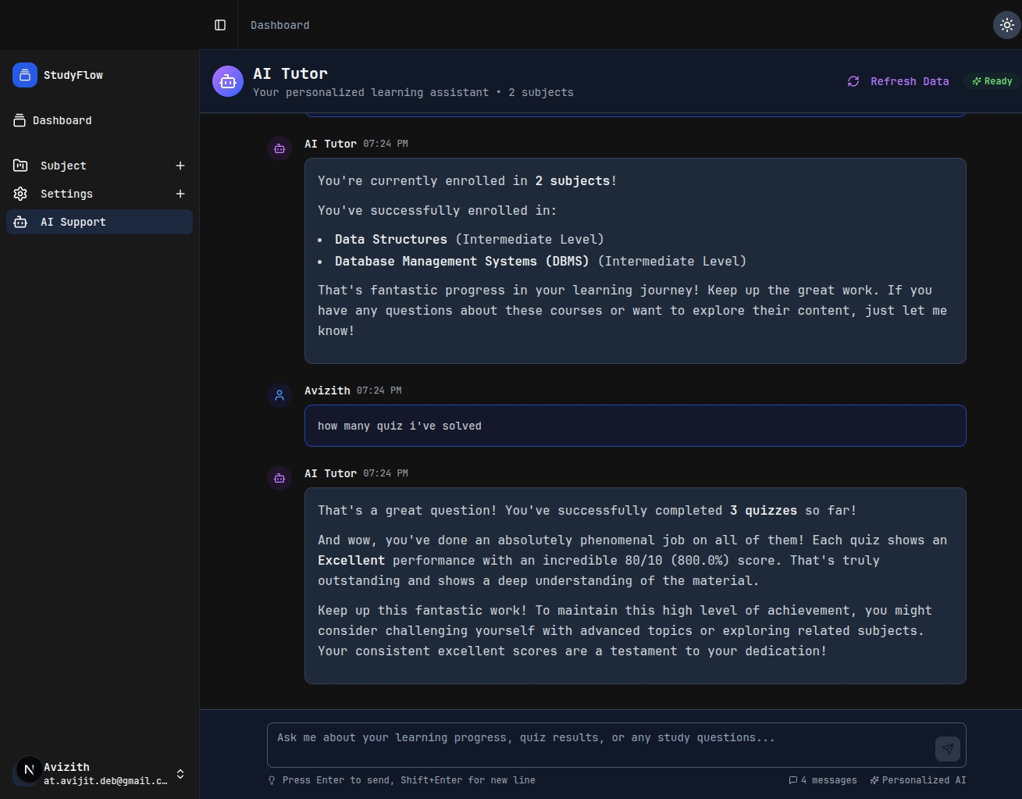Click the send message arrow button
Viewport: 1022px width, 799px height.
pyautogui.click(x=948, y=749)
